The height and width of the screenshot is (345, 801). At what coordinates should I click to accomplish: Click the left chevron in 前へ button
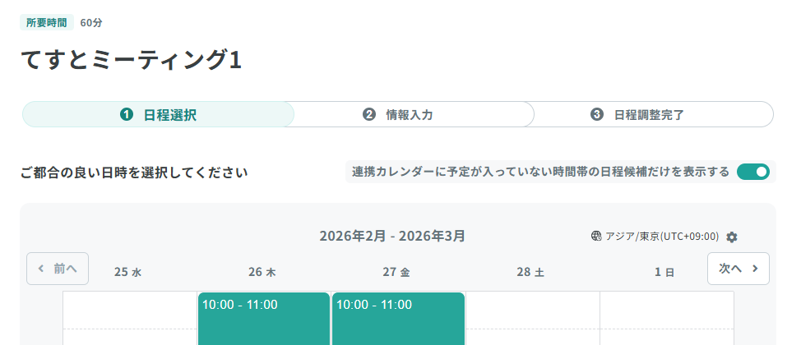pos(41,269)
